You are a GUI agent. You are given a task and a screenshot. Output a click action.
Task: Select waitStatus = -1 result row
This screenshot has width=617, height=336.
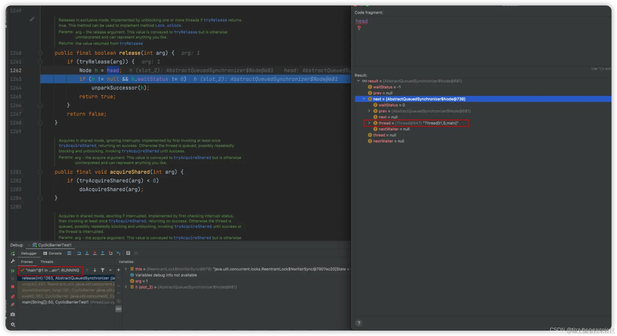483,87
